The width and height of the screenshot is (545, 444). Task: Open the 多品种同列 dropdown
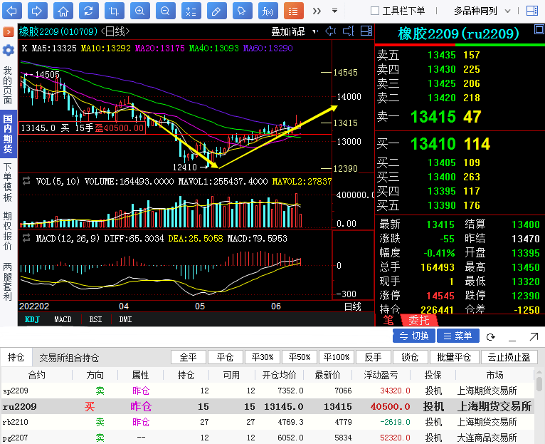tap(480, 11)
